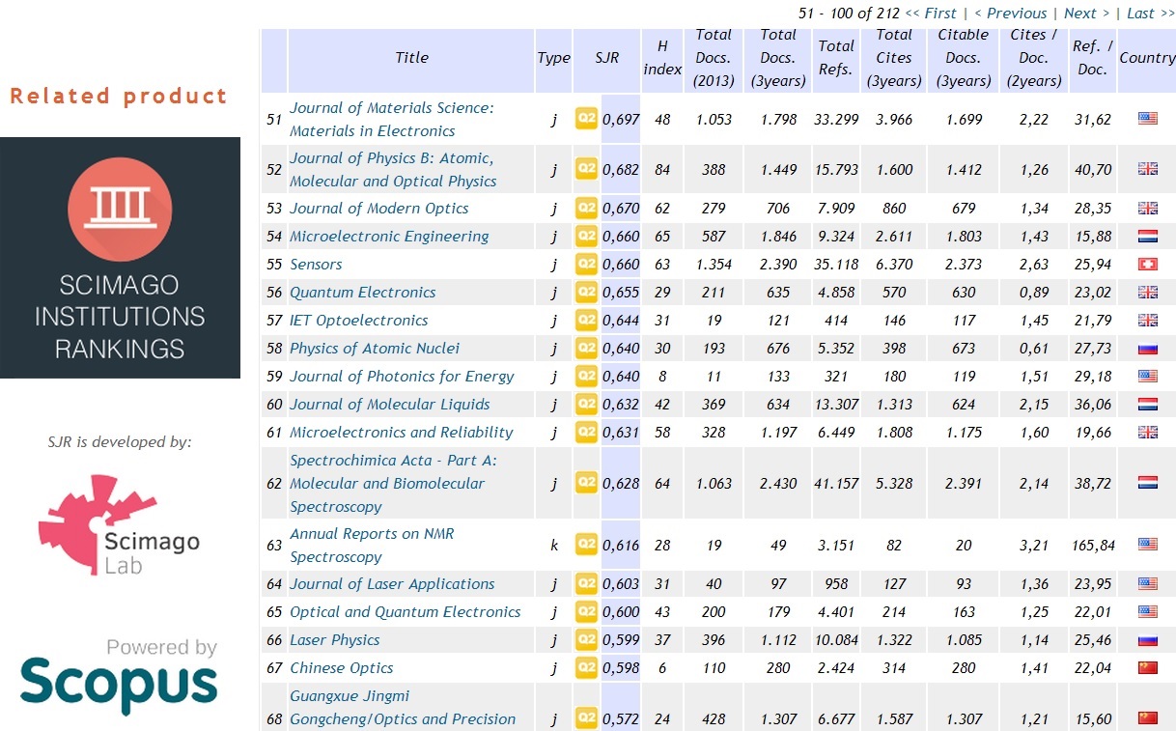Open the Laser Physics journal link

[x=334, y=639]
